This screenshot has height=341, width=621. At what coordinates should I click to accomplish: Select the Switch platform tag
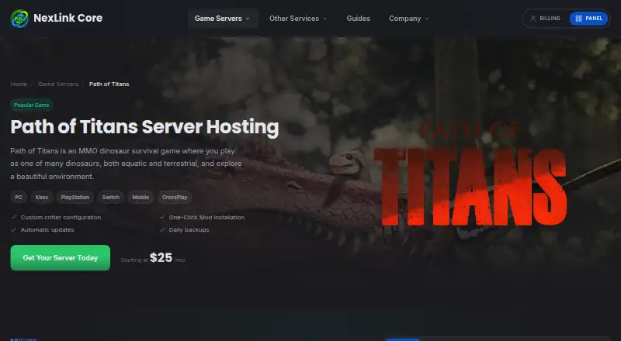(x=110, y=198)
